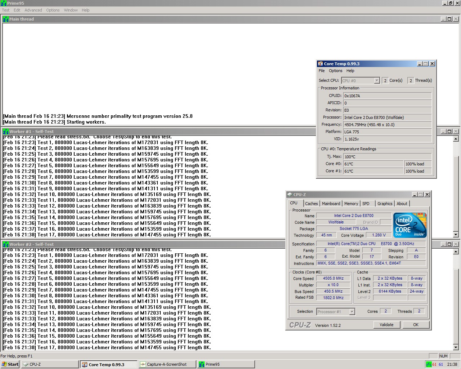The width and height of the screenshot is (461, 369).
Task: Click the Level 2 cache value 6144 KBytes
Action: click(x=390, y=291)
